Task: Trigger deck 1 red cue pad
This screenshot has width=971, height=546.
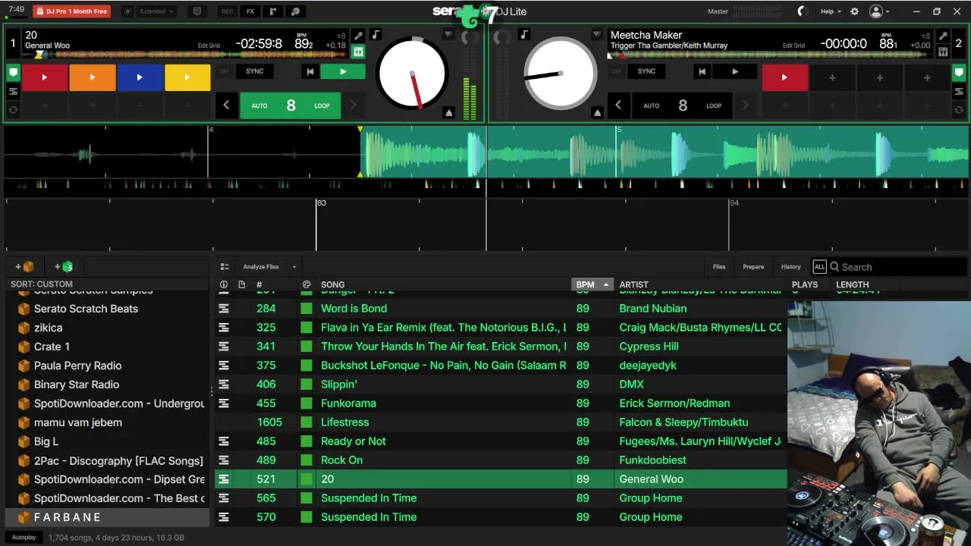Action: click(44, 77)
